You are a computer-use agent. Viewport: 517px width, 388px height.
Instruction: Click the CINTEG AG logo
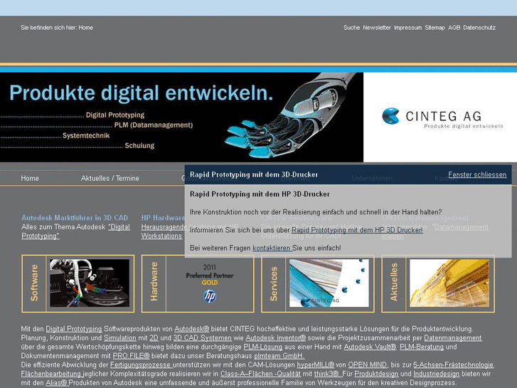(442, 118)
